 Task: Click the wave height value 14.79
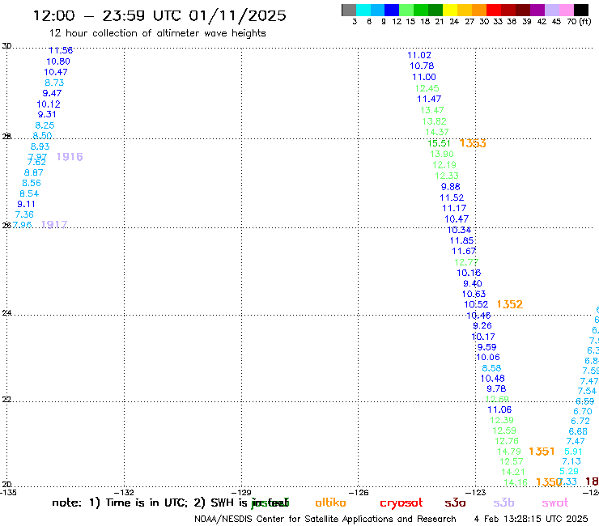point(509,452)
